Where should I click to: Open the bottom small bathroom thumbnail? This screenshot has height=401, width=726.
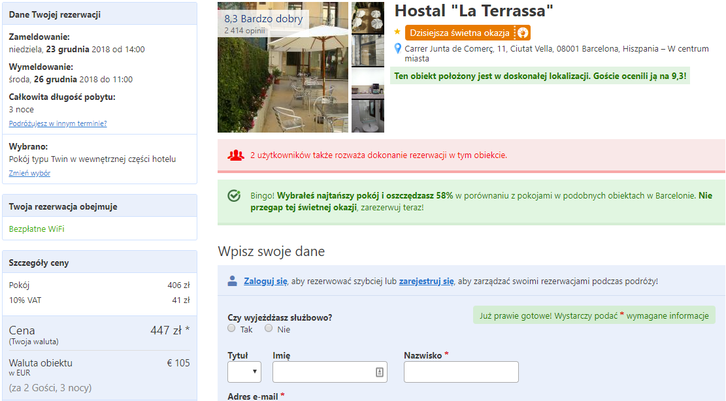(x=368, y=116)
